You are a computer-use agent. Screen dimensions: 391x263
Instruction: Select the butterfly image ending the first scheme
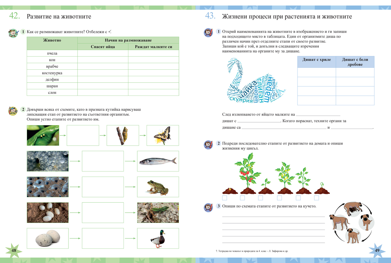click(x=162, y=136)
